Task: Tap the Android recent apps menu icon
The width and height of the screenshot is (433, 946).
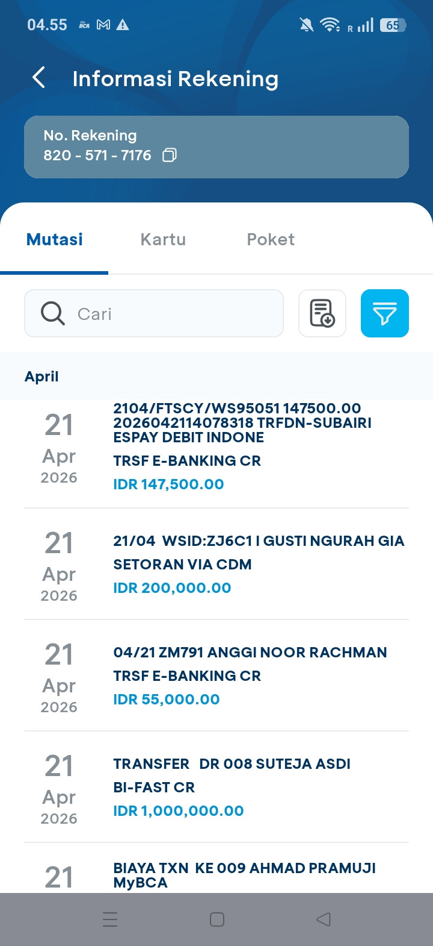Action: (x=110, y=919)
